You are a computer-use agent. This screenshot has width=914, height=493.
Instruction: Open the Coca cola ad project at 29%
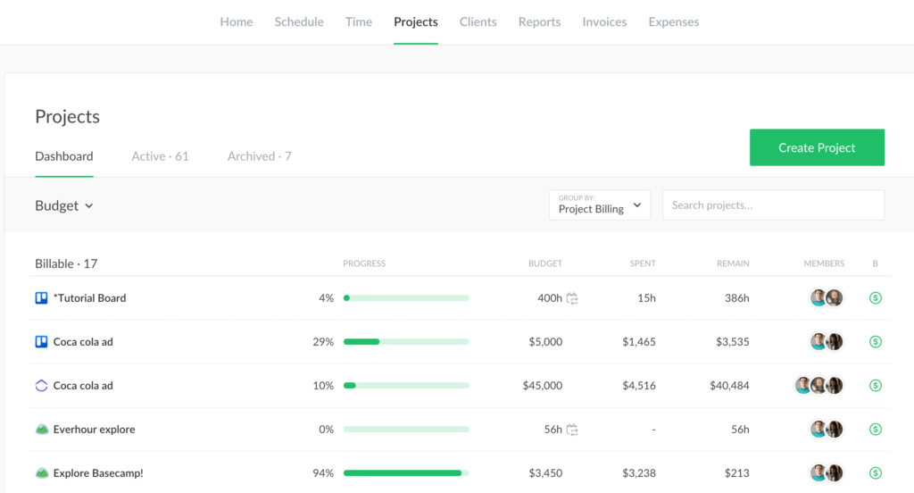[83, 342]
